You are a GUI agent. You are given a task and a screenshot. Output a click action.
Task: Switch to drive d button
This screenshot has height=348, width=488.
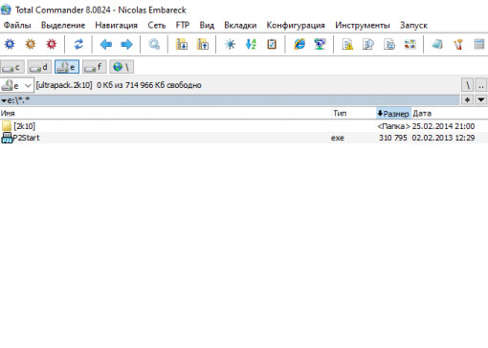click(39, 67)
